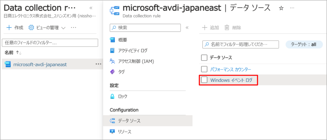Open タグ menu item

(x=121, y=72)
